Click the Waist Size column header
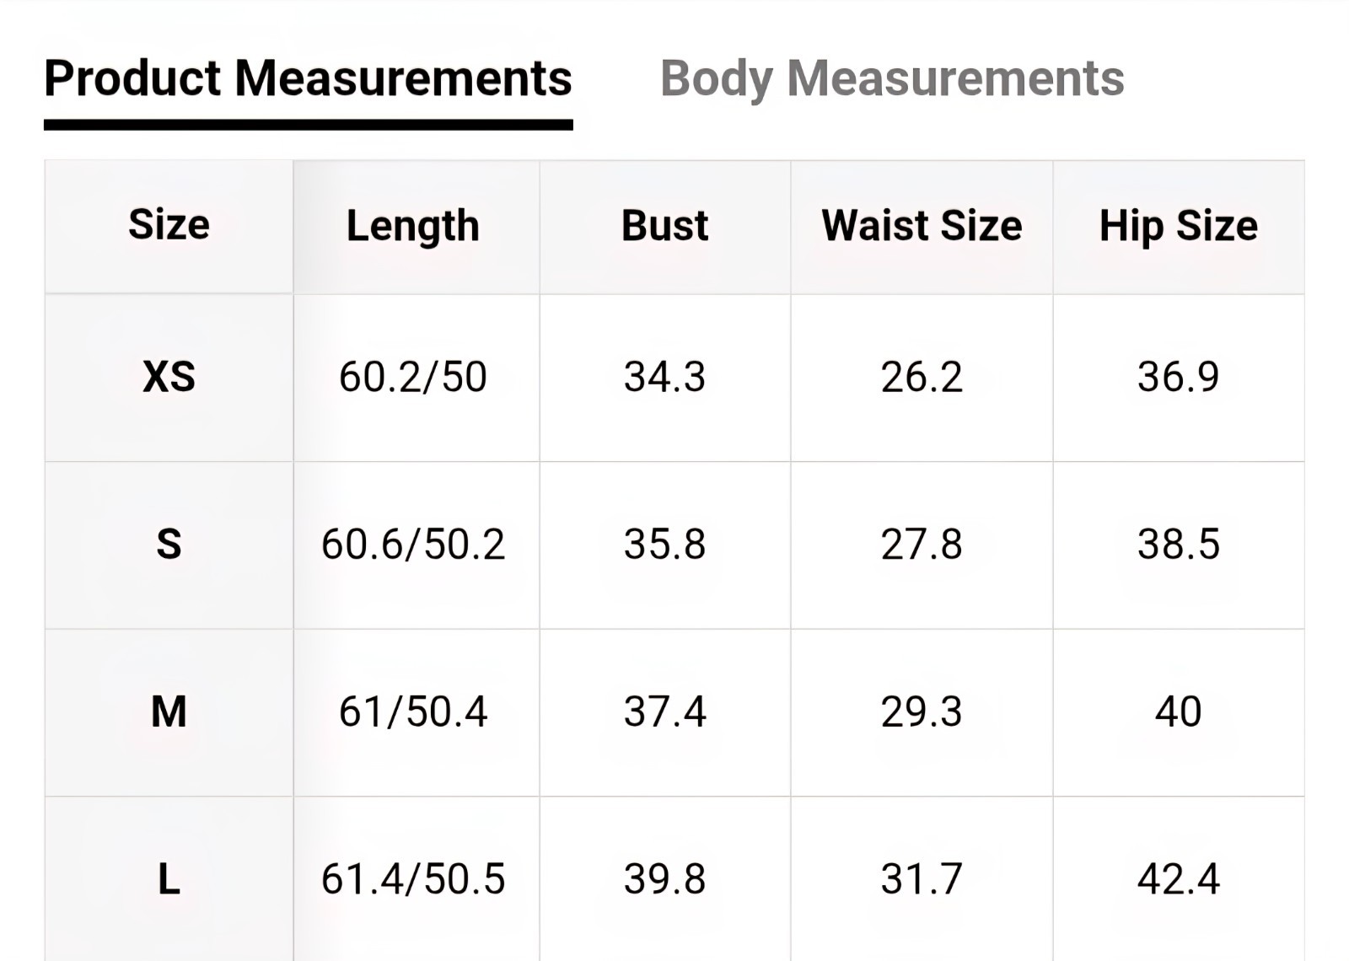 922,226
